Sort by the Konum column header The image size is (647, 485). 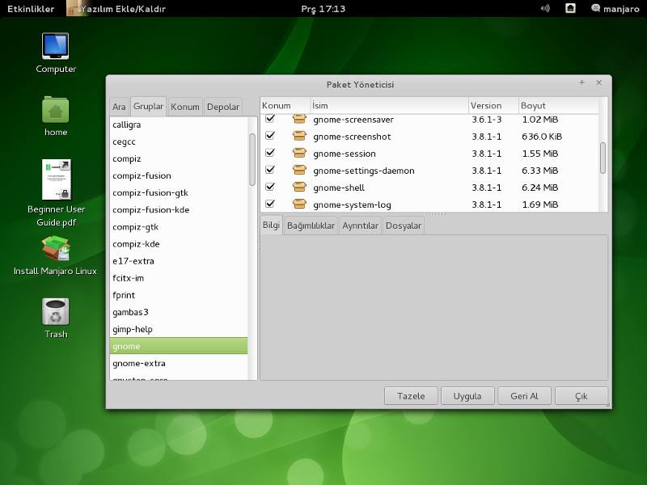click(285, 106)
